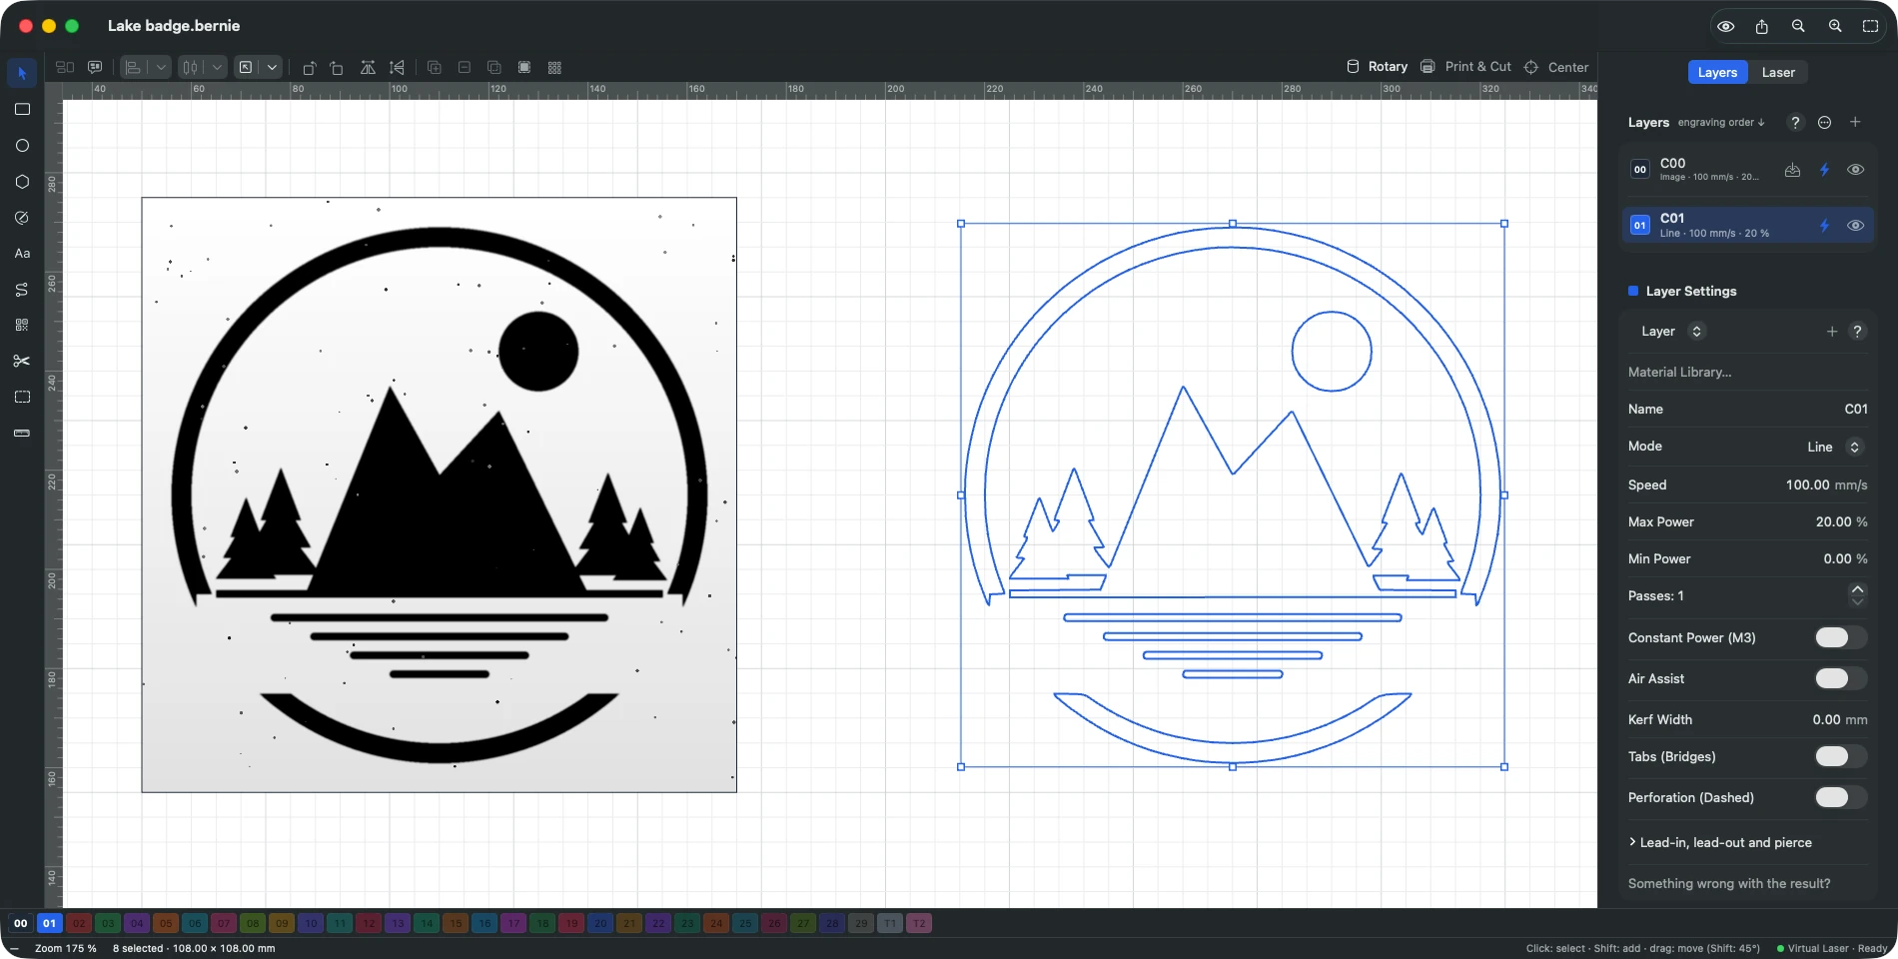The height and width of the screenshot is (959, 1898).
Task: Select the arrow selection tool
Action: coord(22,73)
